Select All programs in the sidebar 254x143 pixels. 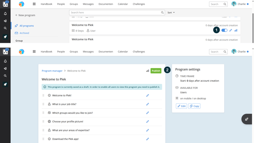tap(24, 26)
